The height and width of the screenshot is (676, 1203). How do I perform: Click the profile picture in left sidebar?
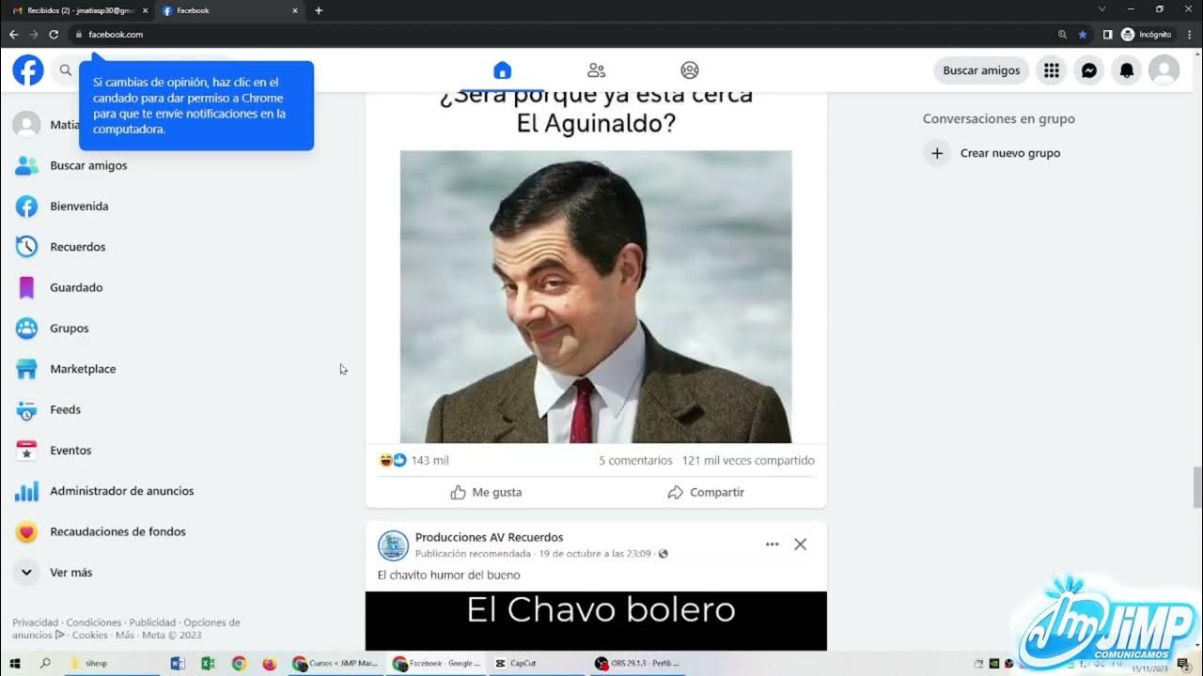point(26,125)
